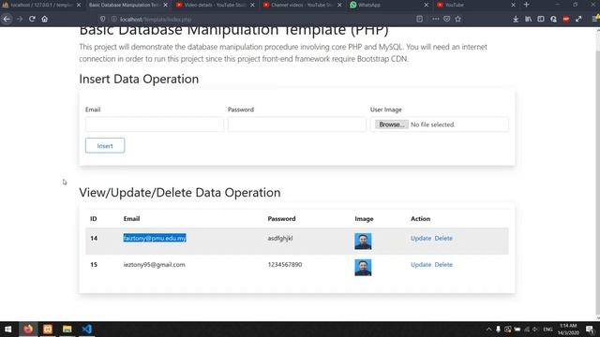Click Delete for row ID 14

(443, 238)
